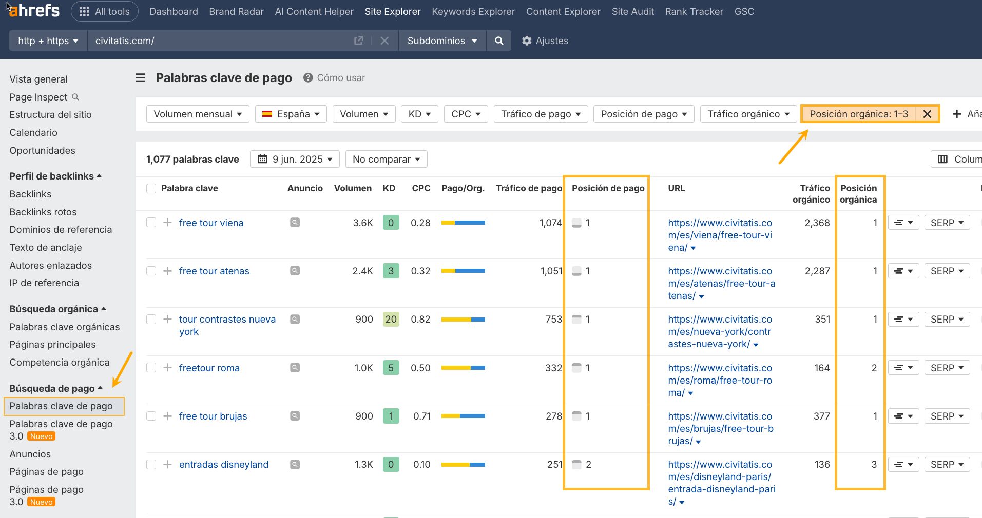This screenshot has height=518, width=982.
Task: Click plus icon beside free tour viena
Action: (167, 223)
